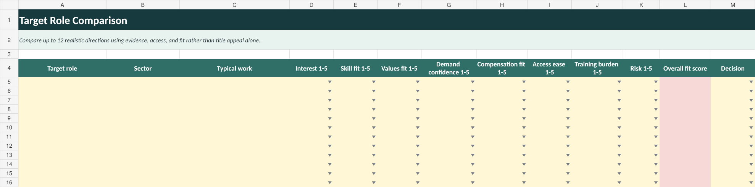This screenshot has height=187, width=755.
Task: Click the 'Risk 1-5' header cell
Action: (x=641, y=68)
